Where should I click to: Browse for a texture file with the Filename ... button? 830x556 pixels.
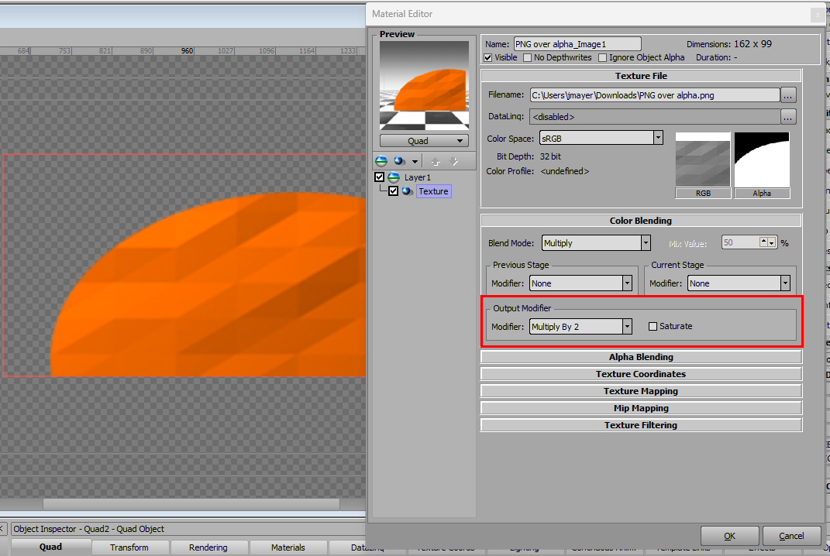click(787, 95)
